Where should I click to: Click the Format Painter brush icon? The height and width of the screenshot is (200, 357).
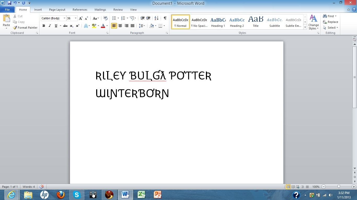pyautogui.click(x=15, y=28)
